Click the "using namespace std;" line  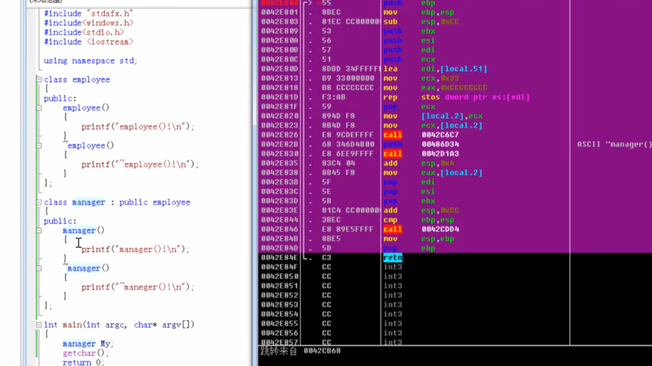pos(91,61)
